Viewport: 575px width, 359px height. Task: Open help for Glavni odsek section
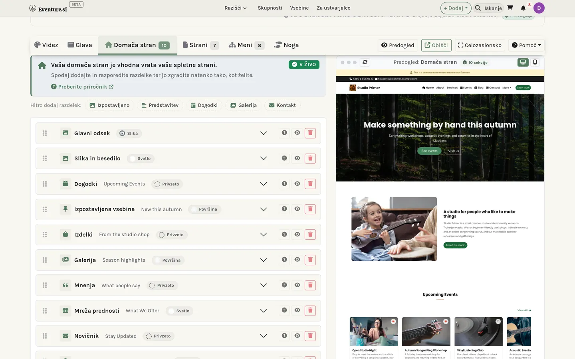pos(284,133)
